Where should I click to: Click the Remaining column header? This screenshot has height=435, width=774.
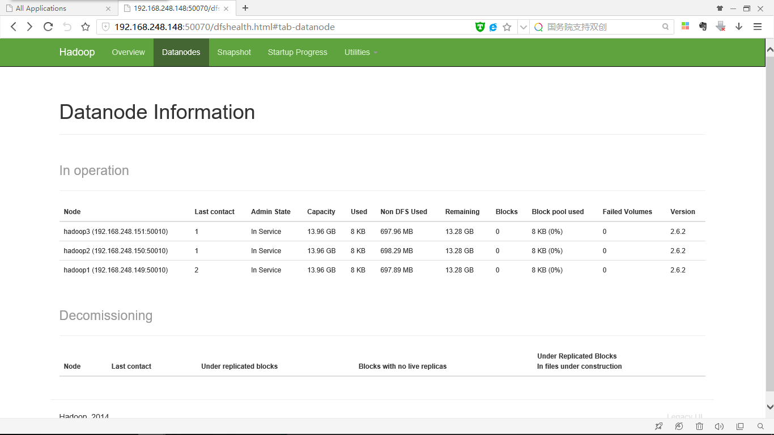pos(462,212)
